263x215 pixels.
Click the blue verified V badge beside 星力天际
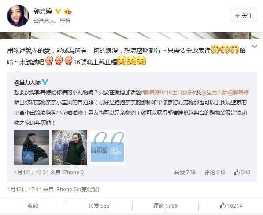click(45, 82)
